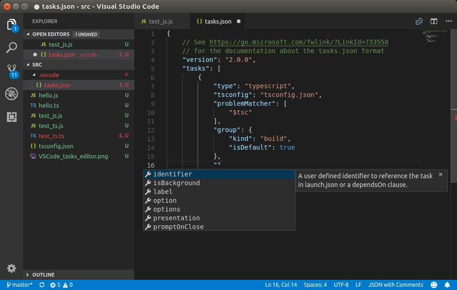This screenshot has width=457, height=290.
Task: Choose the identifier suggestion
Action: 219,174
